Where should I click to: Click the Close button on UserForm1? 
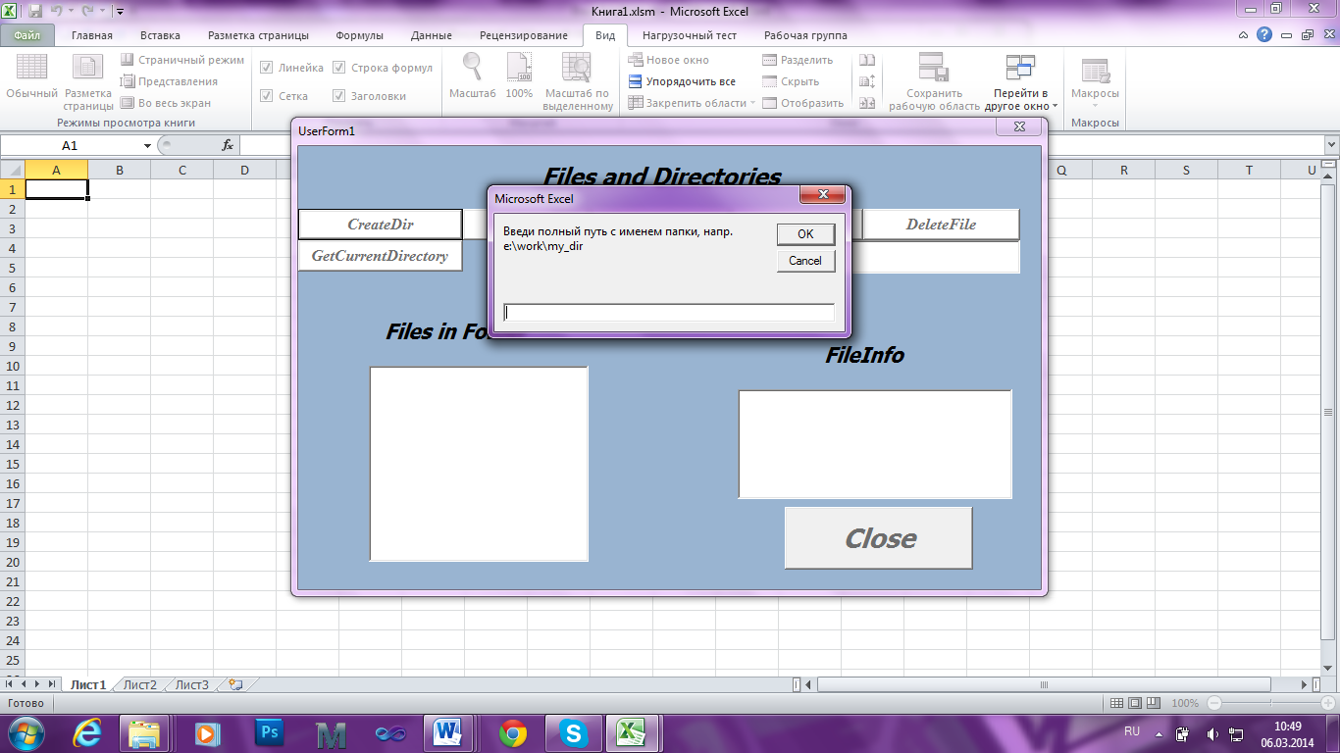coord(879,538)
